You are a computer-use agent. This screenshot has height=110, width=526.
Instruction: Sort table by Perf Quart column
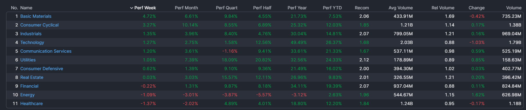point(227,8)
